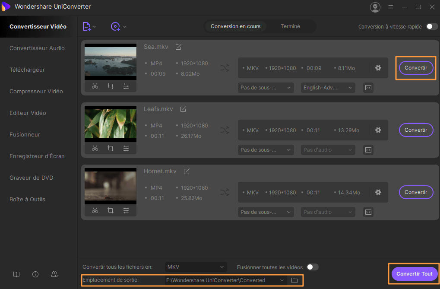440x289 pixels.
Task: Crop the Leafs.mkv video
Action: [x=111, y=148]
